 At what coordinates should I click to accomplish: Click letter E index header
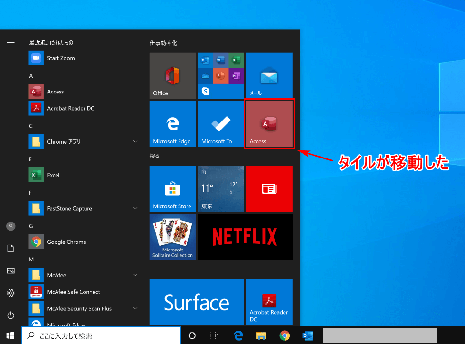click(x=30, y=159)
